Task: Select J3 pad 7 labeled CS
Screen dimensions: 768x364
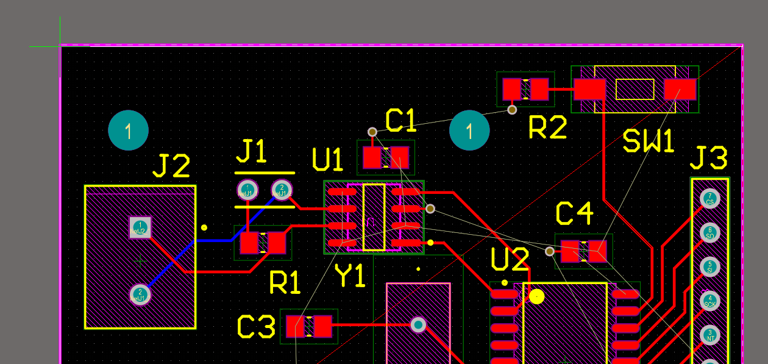Action: [710, 199]
